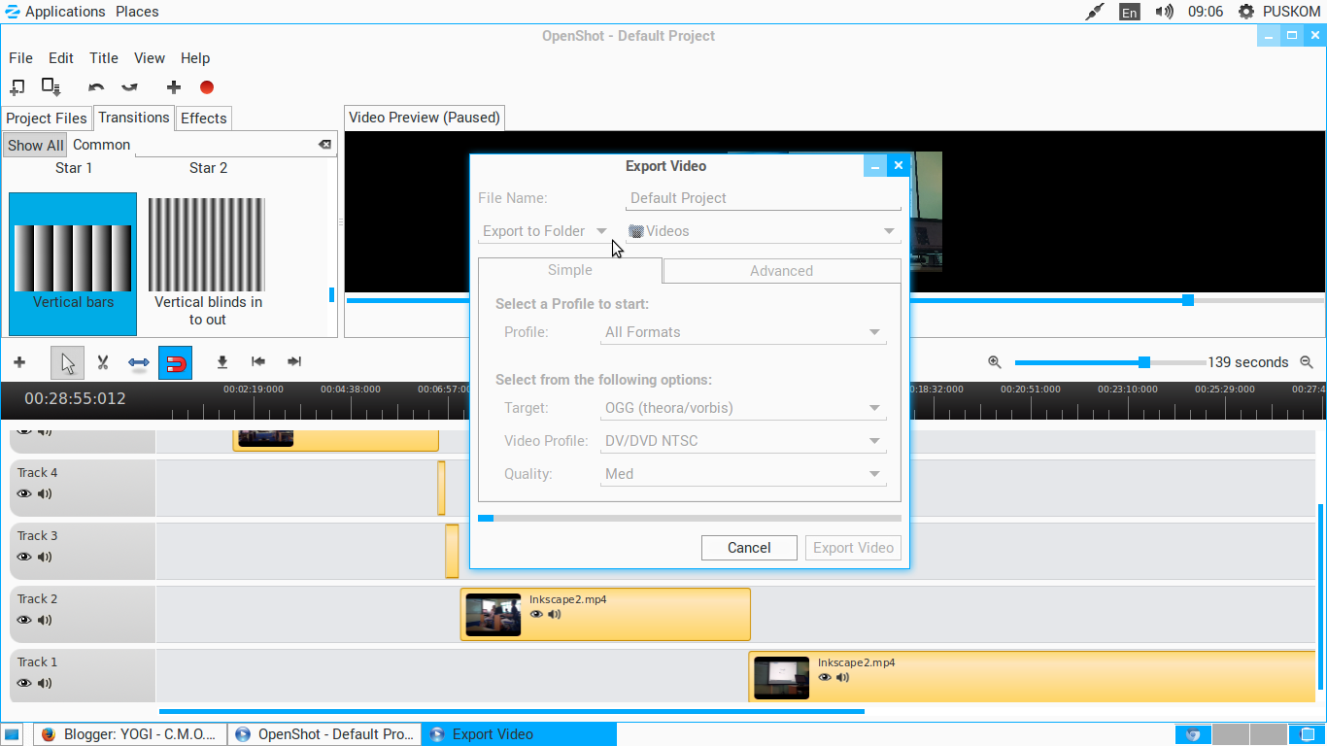Image resolution: width=1327 pixels, height=746 pixels.
Task: Switch to the Advanced tab in Export Video
Action: pos(781,271)
